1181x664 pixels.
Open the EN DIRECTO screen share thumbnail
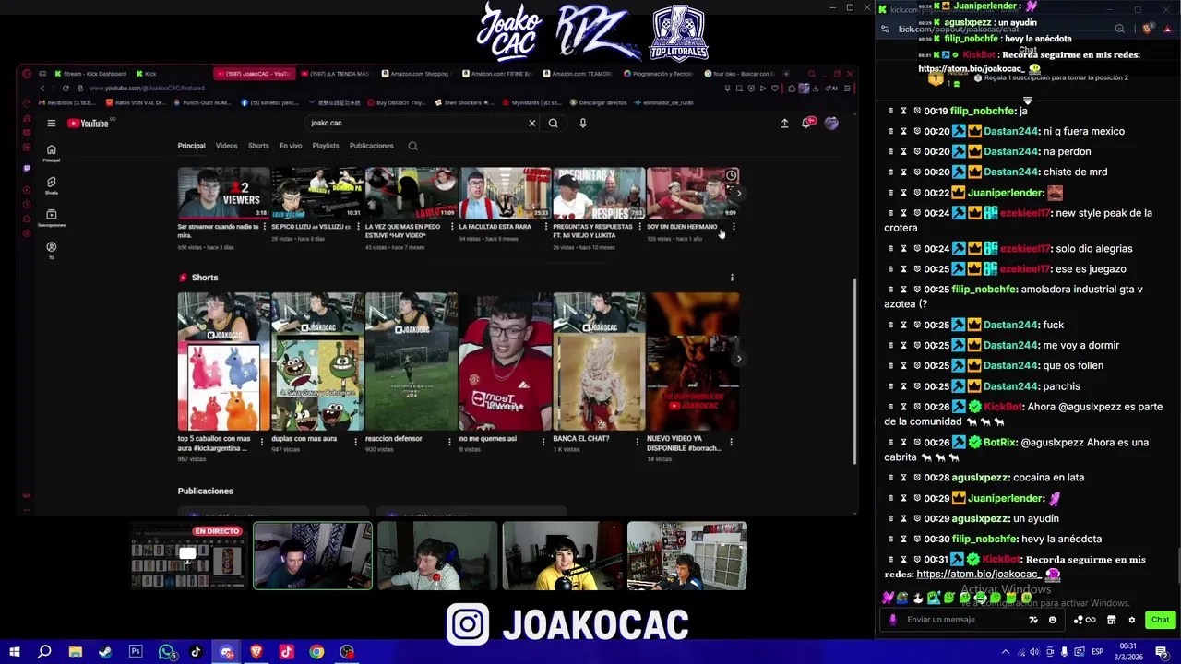click(188, 555)
